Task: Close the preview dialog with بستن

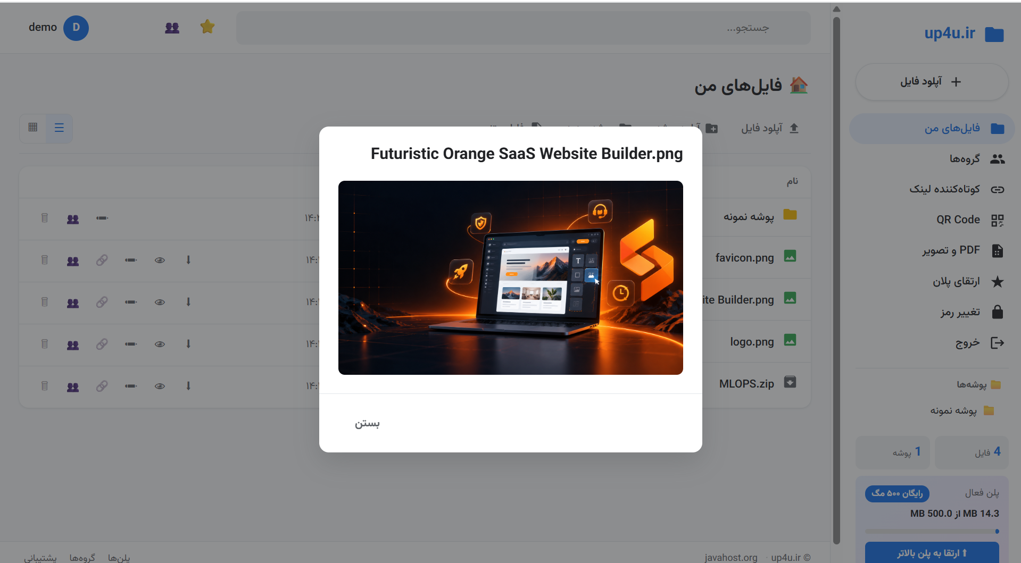Action: [367, 423]
